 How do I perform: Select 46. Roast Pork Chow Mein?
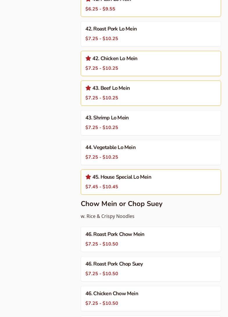click(115, 234)
